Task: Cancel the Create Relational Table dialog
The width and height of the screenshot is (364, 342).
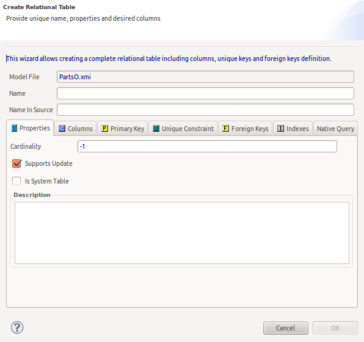Action: (x=286, y=328)
